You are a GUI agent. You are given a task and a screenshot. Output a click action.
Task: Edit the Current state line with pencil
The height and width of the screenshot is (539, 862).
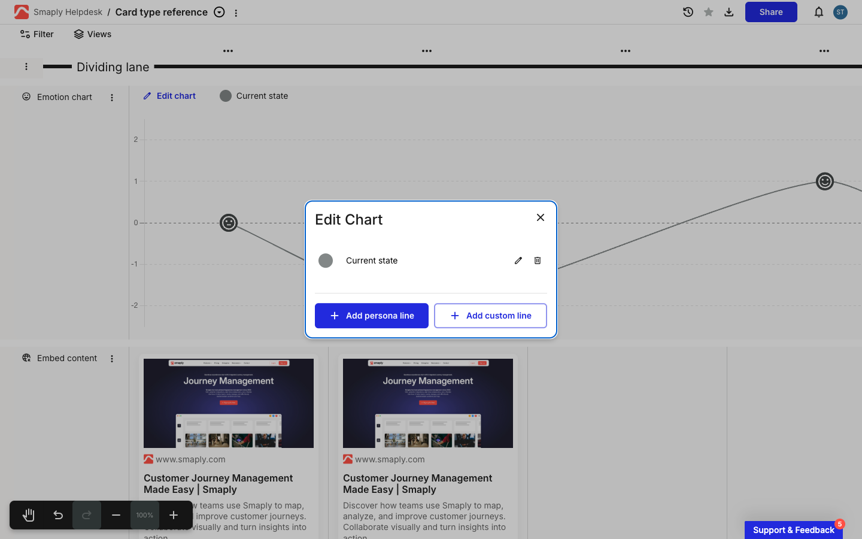[x=518, y=261]
